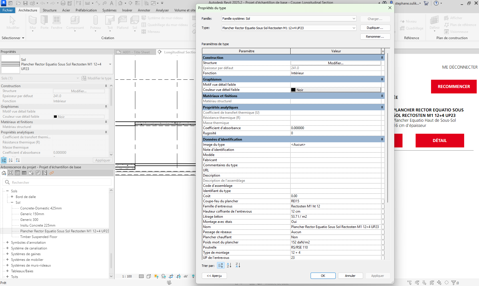The height and width of the screenshot is (286, 479).
Task: Toggle checkbox beside Litrage béton row
Action: click(383, 217)
